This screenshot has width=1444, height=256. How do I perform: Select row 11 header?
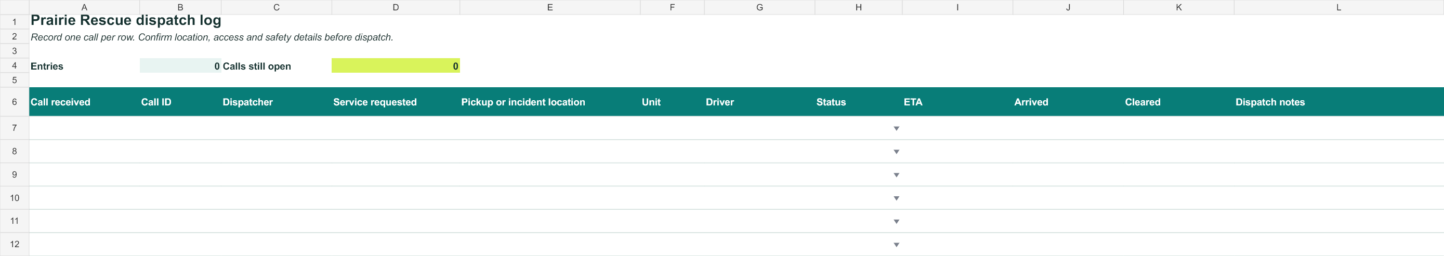click(15, 221)
